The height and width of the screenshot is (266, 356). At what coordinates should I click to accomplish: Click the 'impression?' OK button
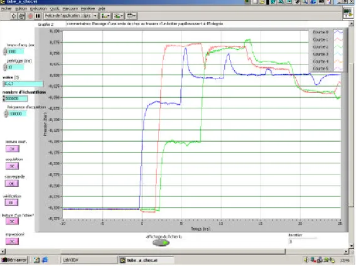[x=13, y=242]
